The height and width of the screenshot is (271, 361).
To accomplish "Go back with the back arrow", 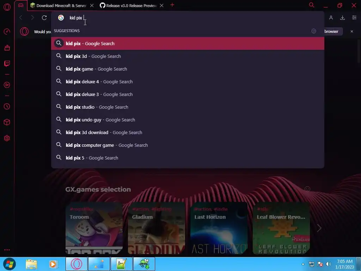I will pos(21,18).
